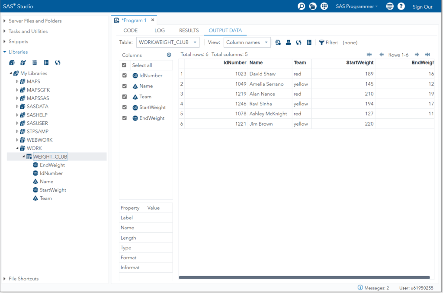Go to previous page of rows
The image size is (443, 293).
tap(382, 55)
